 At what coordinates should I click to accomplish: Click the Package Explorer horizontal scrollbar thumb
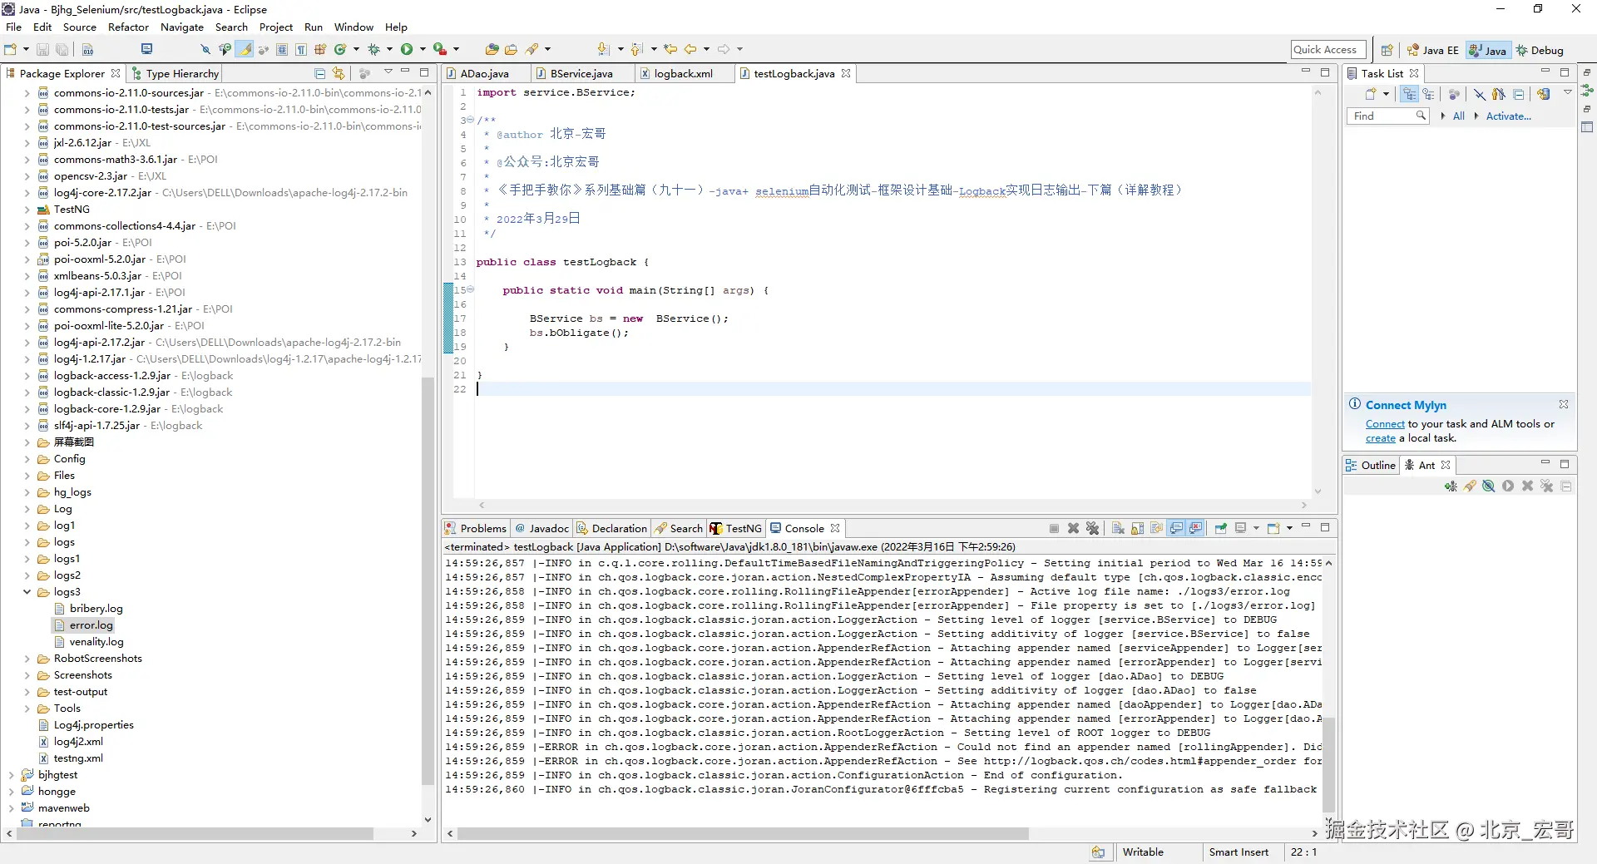(x=195, y=833)
